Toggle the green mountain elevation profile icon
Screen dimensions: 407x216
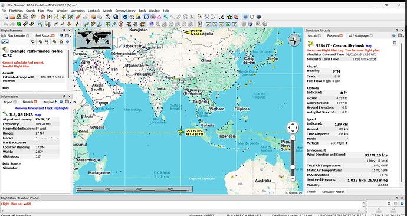pos(228,24)
